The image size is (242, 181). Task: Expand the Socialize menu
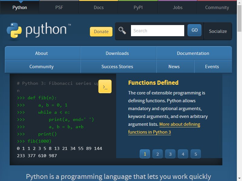tap(218, 31)
